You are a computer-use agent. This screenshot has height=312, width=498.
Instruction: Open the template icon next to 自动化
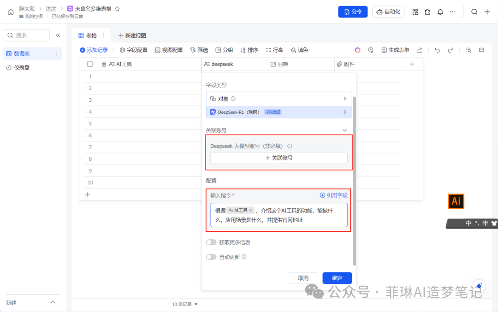415,12
